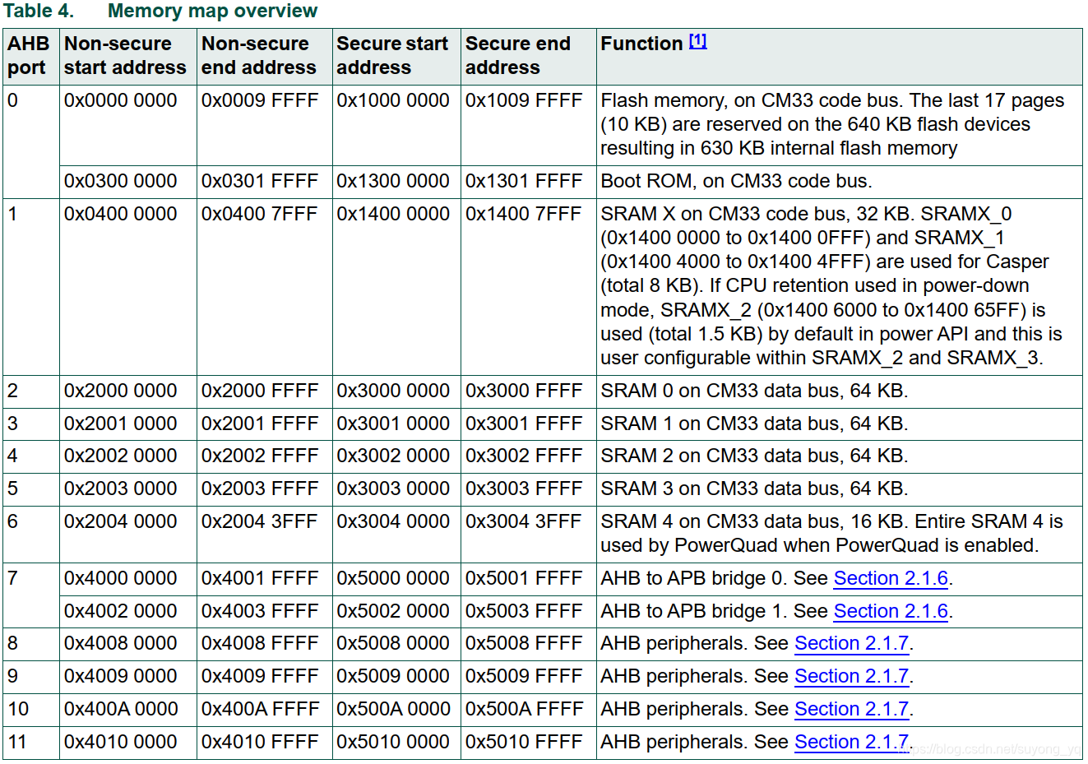Screen dimensions: 1088x764
Task: Follow Section 2.1.7 link in port 10 row
Action: 851,709
